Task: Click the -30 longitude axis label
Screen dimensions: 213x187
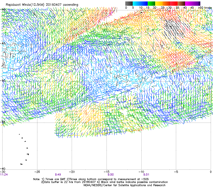Action: pos(3,172)
